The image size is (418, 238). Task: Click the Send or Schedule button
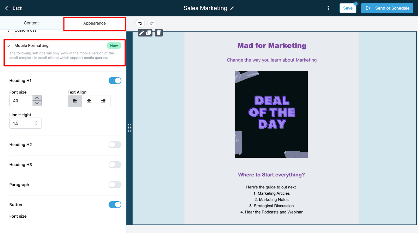point(387,8)
